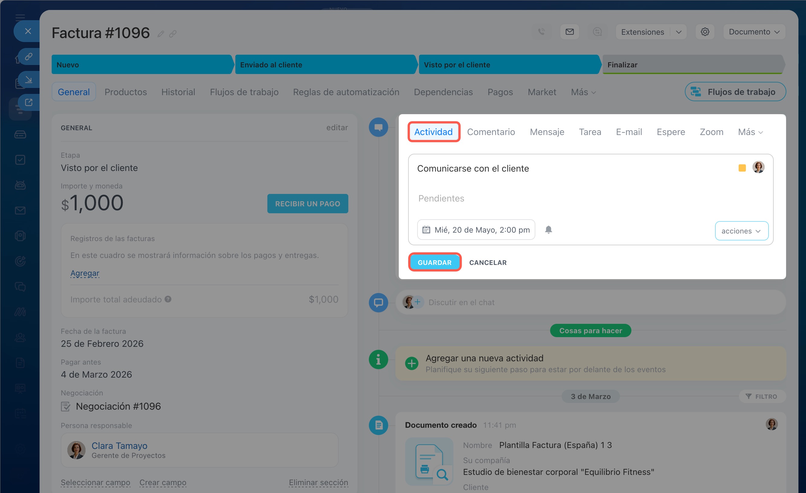Screen dimensions: 806x493
Task: Click the yellow color marker swatch
Action: tap(742, 168)
